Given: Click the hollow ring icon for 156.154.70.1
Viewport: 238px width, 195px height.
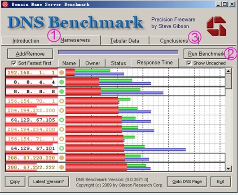Looking at the screenshot, I should pos(62,101).
